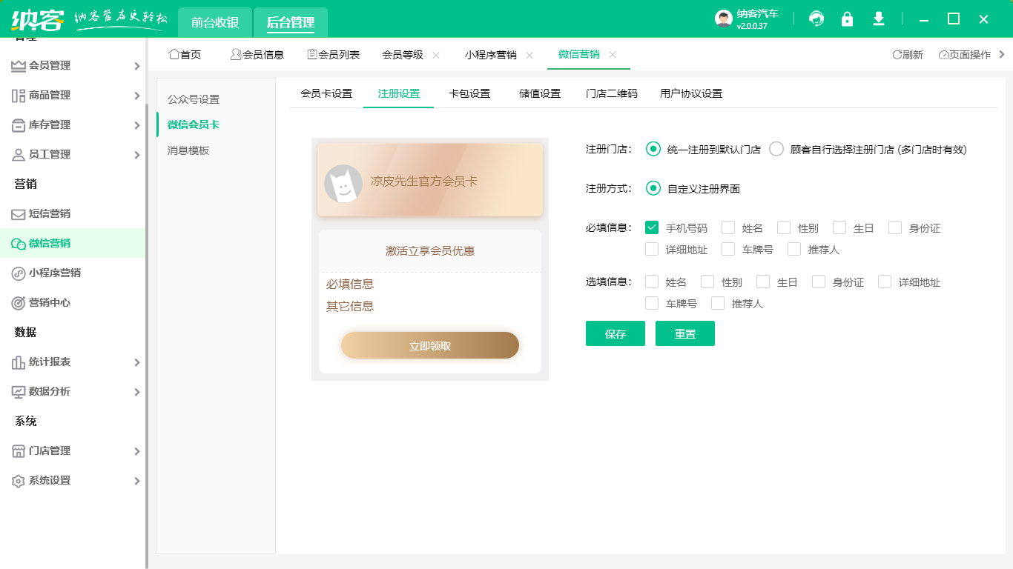1013x569 pixels.
Task: Click the download icon in the title bar
Action: (x=878, y=19)
